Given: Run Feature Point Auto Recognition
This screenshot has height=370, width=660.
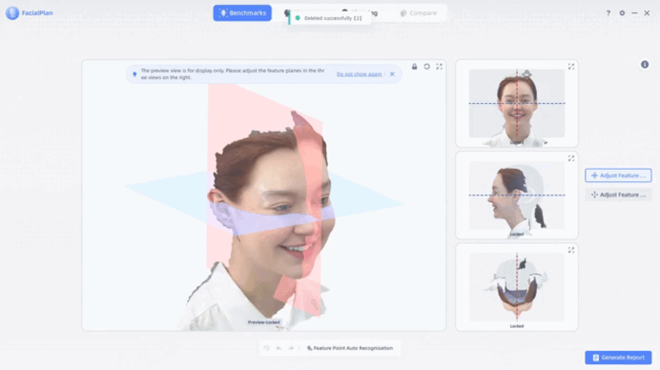Looking at the screenshot, I should 350,348.
